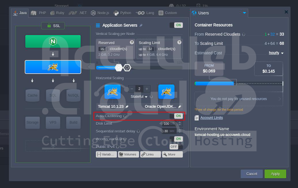Open the Stateful scaling mode dropdown
Screen dimensions: 298x188
pyautogui.click(x=139, y=97)
